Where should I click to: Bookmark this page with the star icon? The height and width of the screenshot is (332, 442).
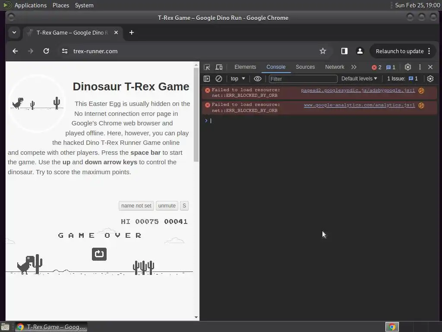tap(323, 51)
